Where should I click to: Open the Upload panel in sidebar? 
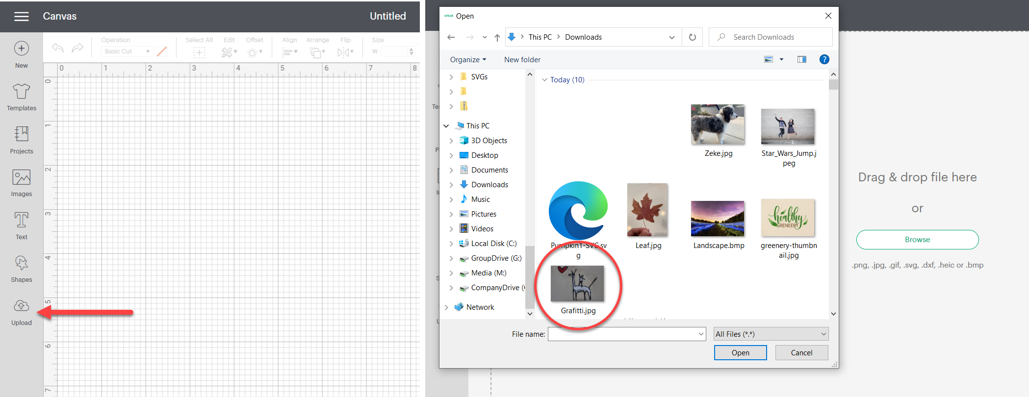(21, 312)
